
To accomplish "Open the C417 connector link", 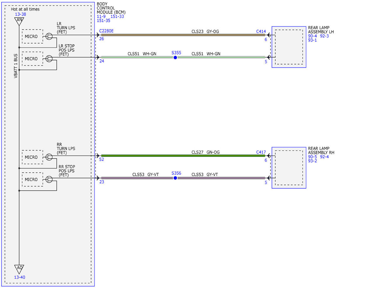I will pyautogui.click(x=261, y=152).
